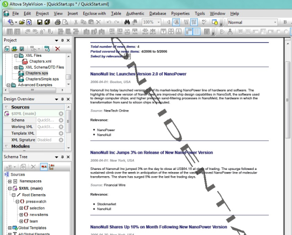
Task: Click the Print Preview icon
Action: pyautogui.click(x=65, y=22)
